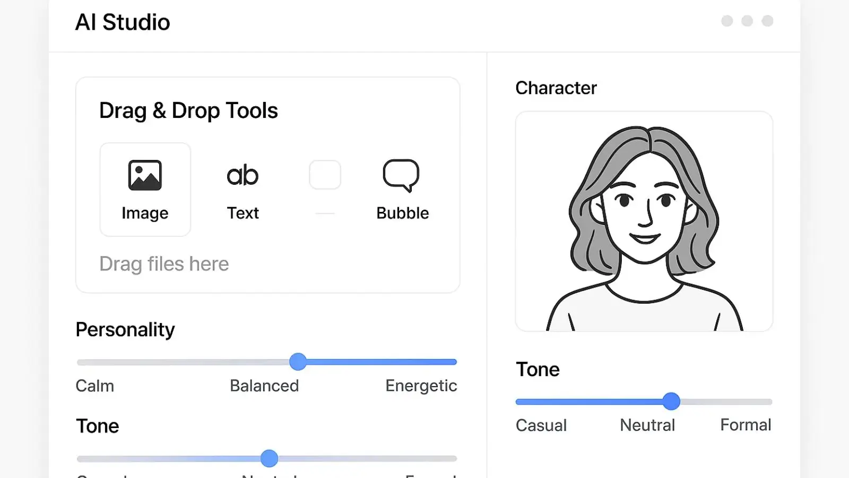Image resolution: width=849 pixels, height=478 pixels.
Task: Click the Drag files here drop zone
Action: (x=164, y=264)
